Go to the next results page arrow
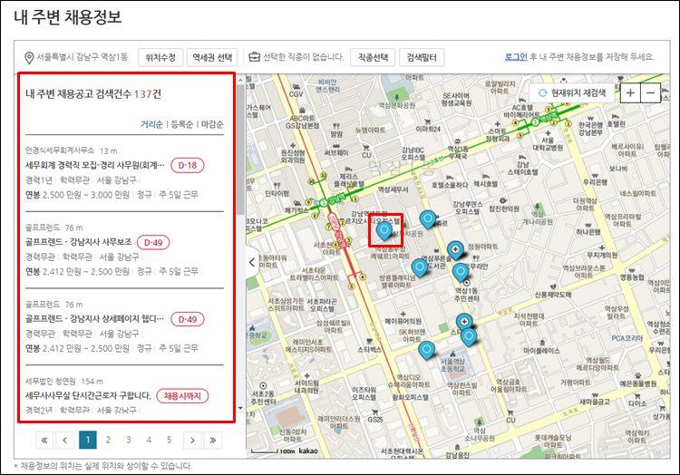Screen dimensions: 680x475 [x=191, y=440]
